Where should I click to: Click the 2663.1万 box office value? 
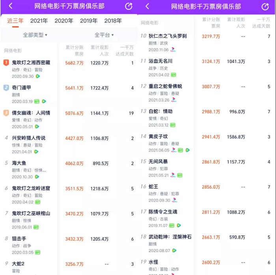tap(211, 237)
